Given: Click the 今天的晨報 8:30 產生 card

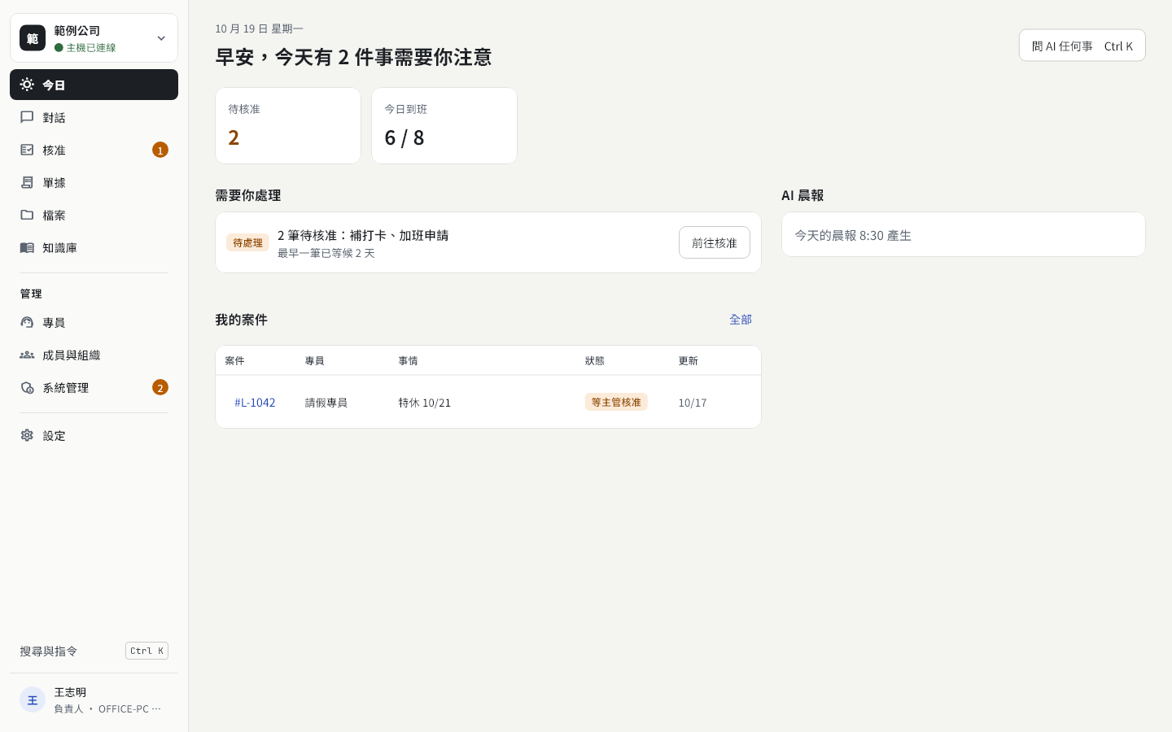Looking at the screenshot, I should click(x=964, y=234).
